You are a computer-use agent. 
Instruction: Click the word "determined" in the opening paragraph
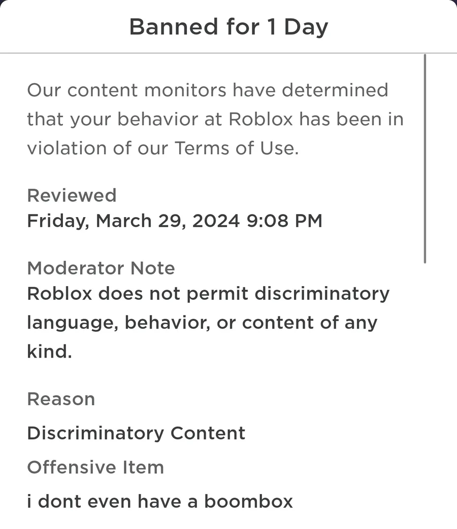pyautogui.click(x=335, y=91)
